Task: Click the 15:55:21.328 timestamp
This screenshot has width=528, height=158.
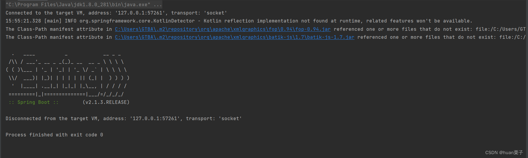Action: point(23,21)
